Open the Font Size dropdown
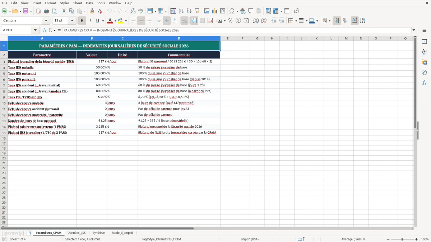Screen dimensions: 431x242 coord(72,21)
